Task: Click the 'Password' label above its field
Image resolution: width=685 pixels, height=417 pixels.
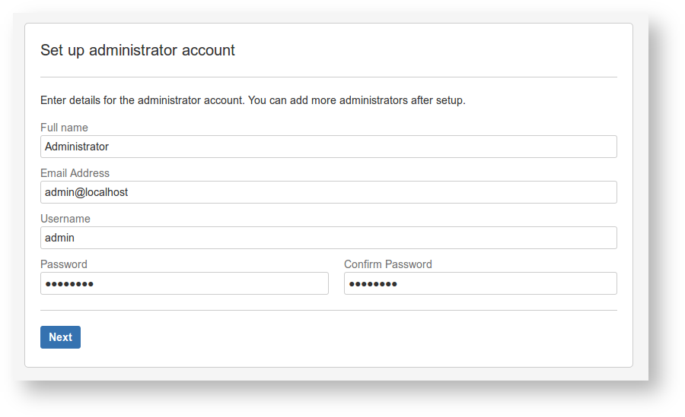Action: (64, 264)
